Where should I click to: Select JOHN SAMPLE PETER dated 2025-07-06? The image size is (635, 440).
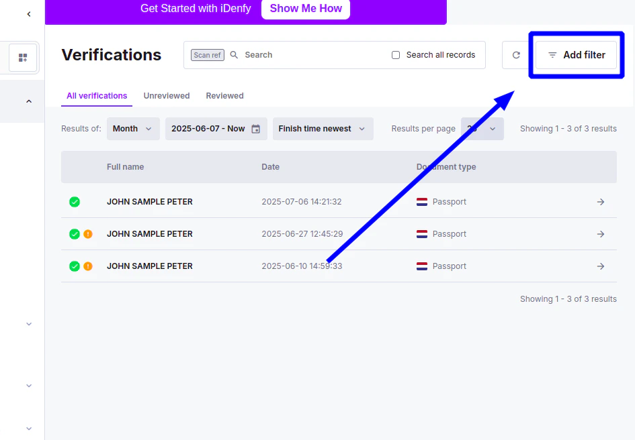(150, 202)
